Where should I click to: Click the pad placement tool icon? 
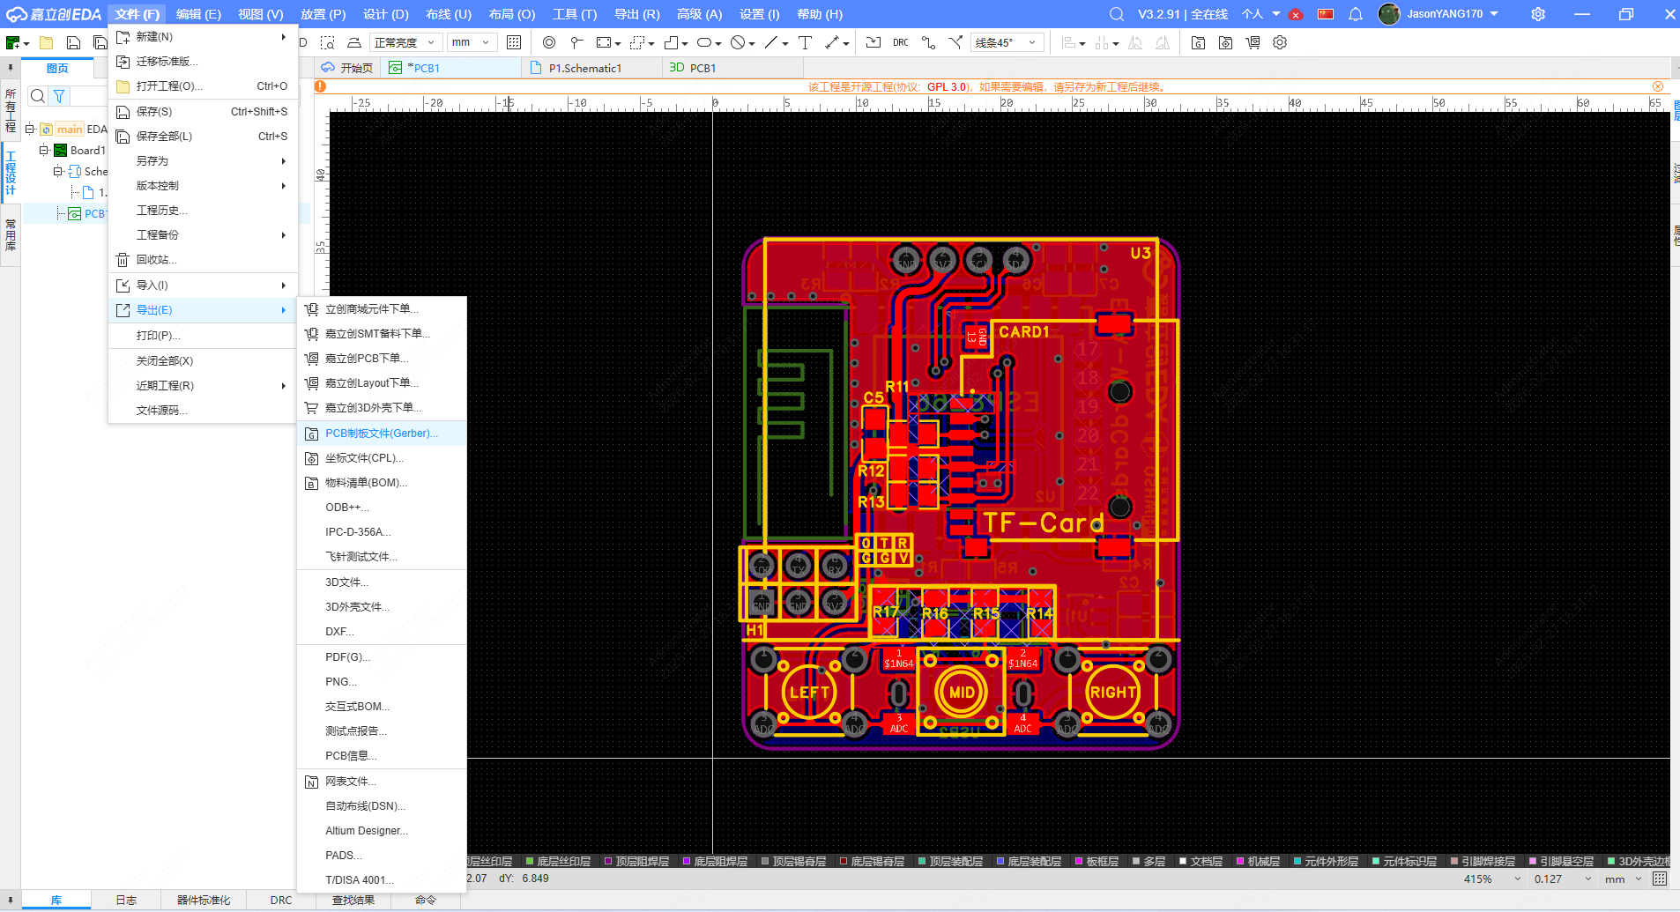(576, 42)
